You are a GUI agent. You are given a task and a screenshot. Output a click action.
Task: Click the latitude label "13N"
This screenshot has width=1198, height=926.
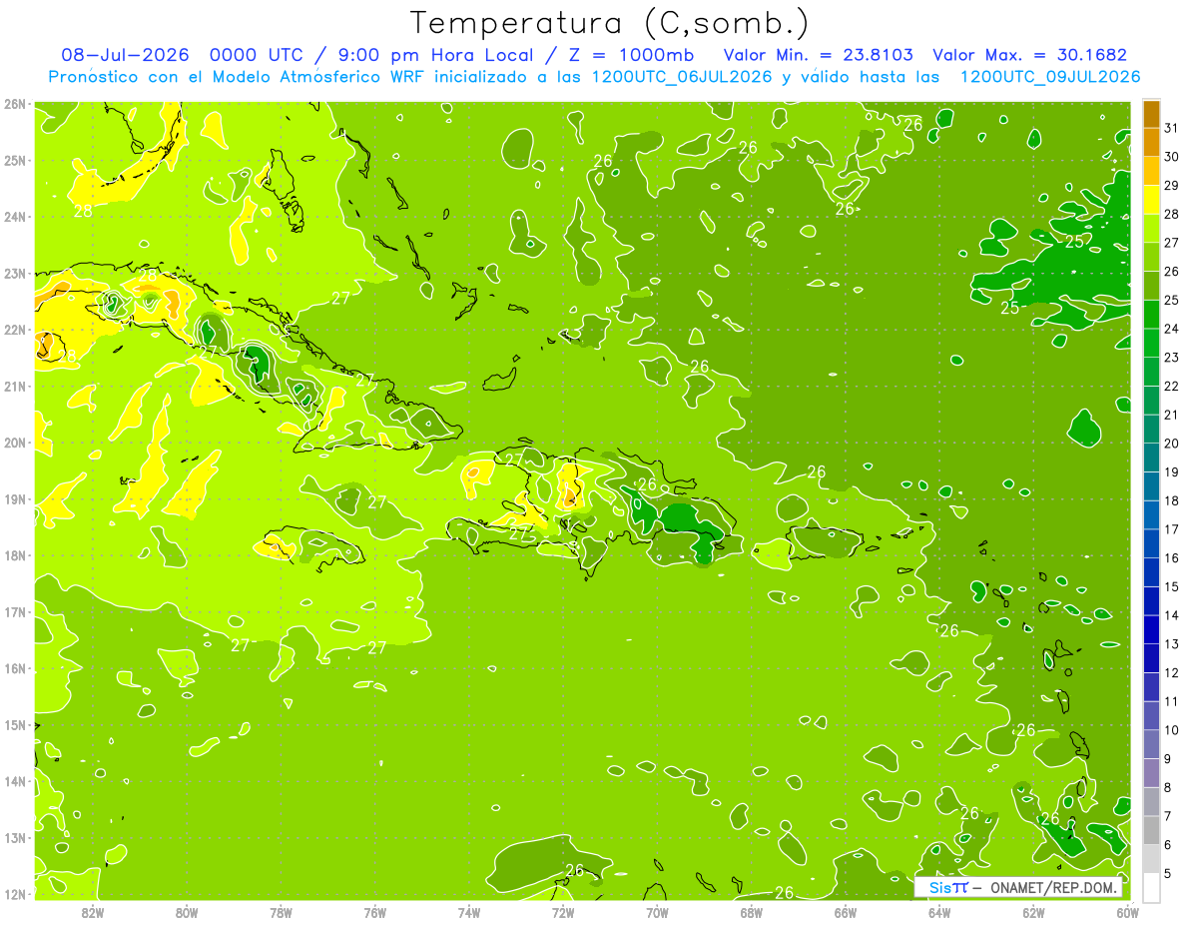15,837
